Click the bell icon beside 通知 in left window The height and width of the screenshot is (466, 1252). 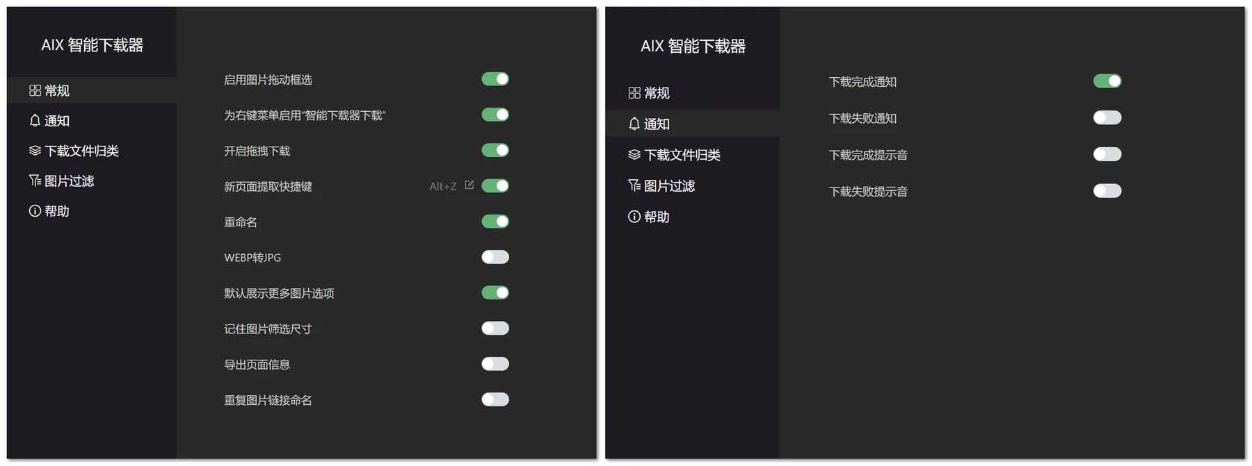(x=35, y=121)
